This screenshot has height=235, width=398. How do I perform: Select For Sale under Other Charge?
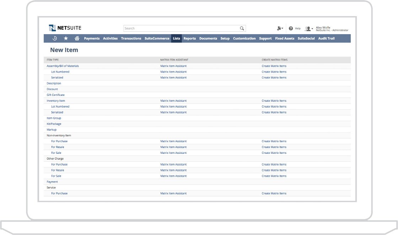tap(56, 176)
